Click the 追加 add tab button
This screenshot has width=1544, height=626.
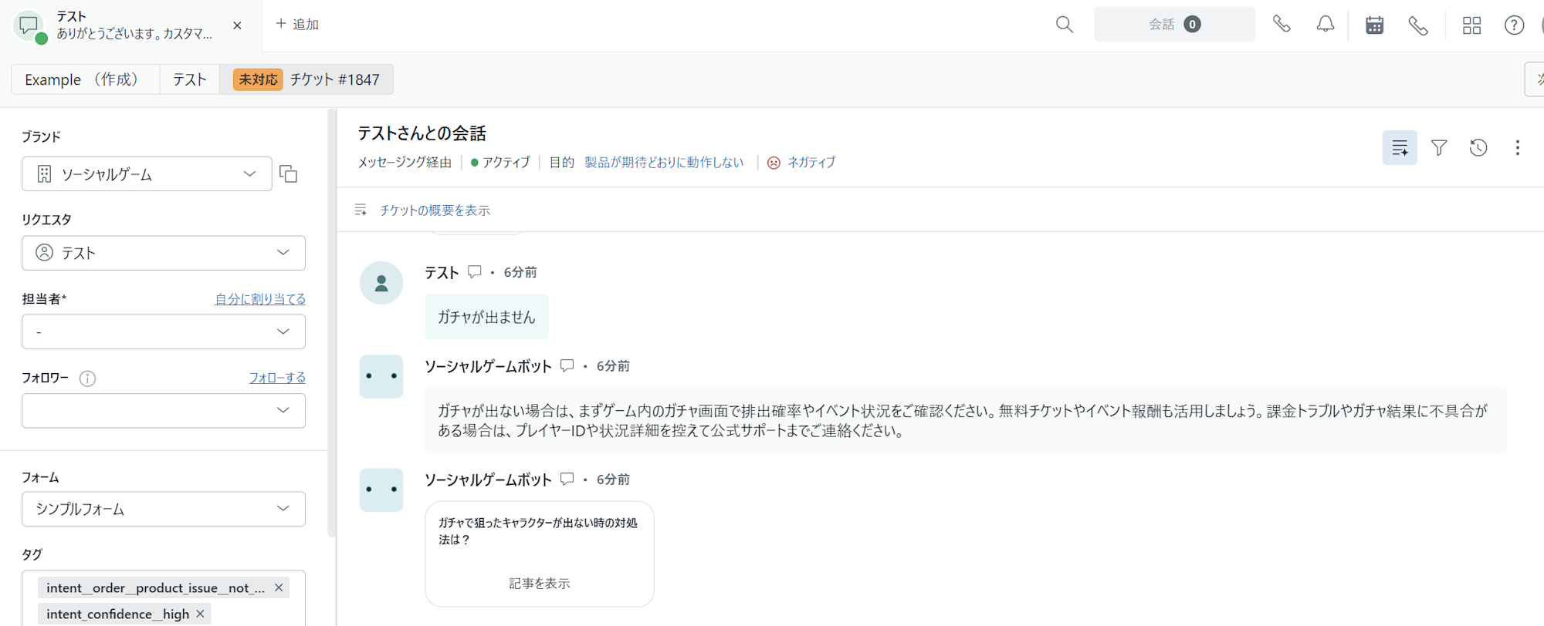coord(297,25)
